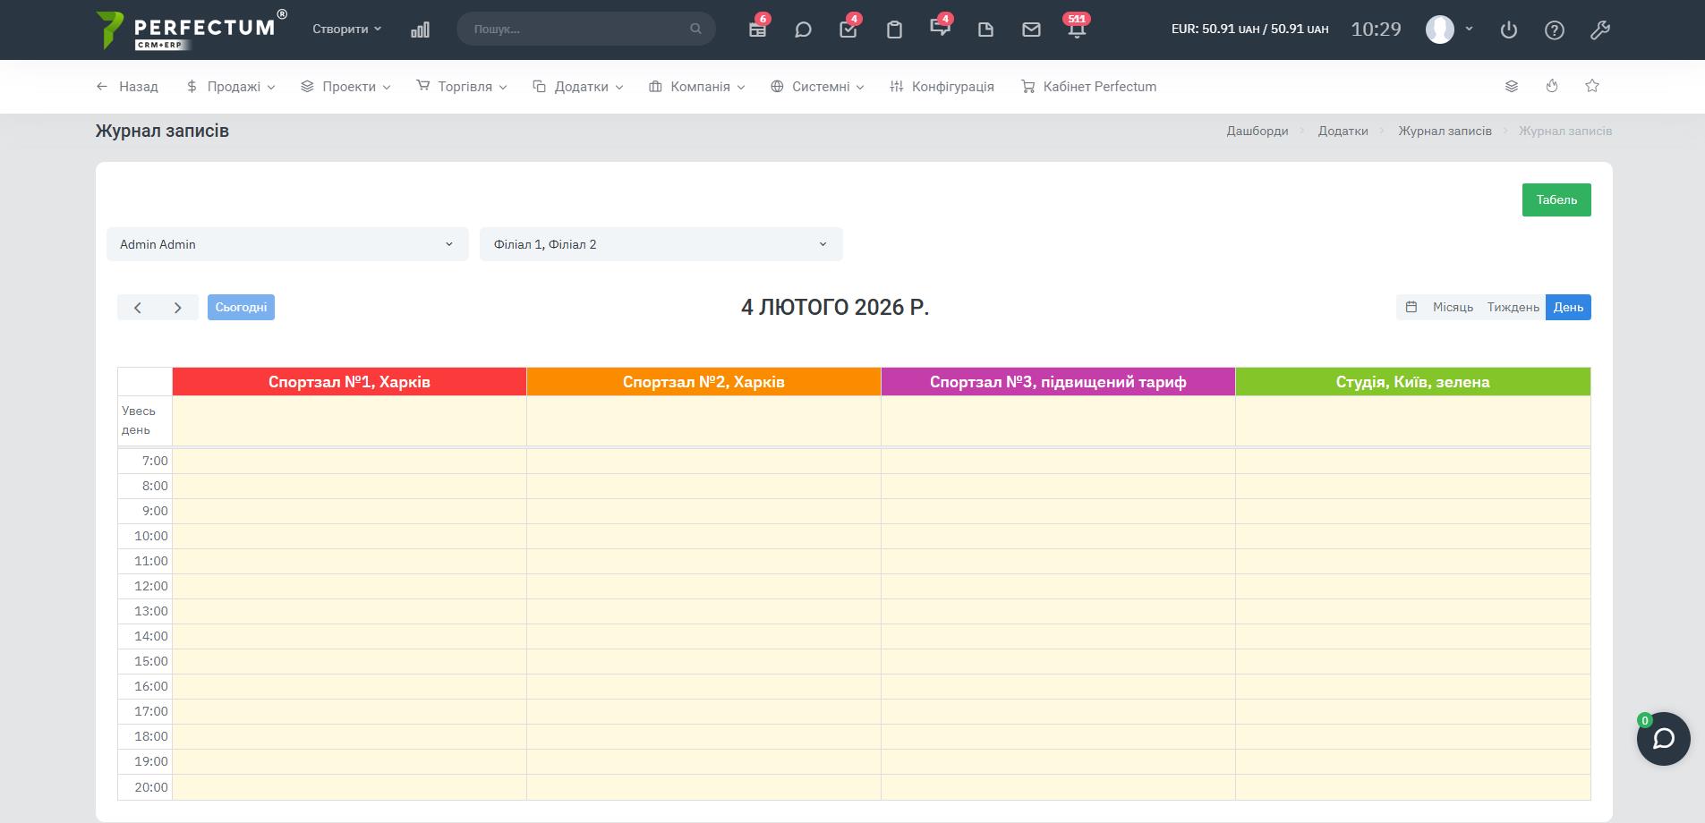Viewport: 1705px width, 823px height.
Task: Click the tasks checkmark icon in header
Action: point(848,30)
